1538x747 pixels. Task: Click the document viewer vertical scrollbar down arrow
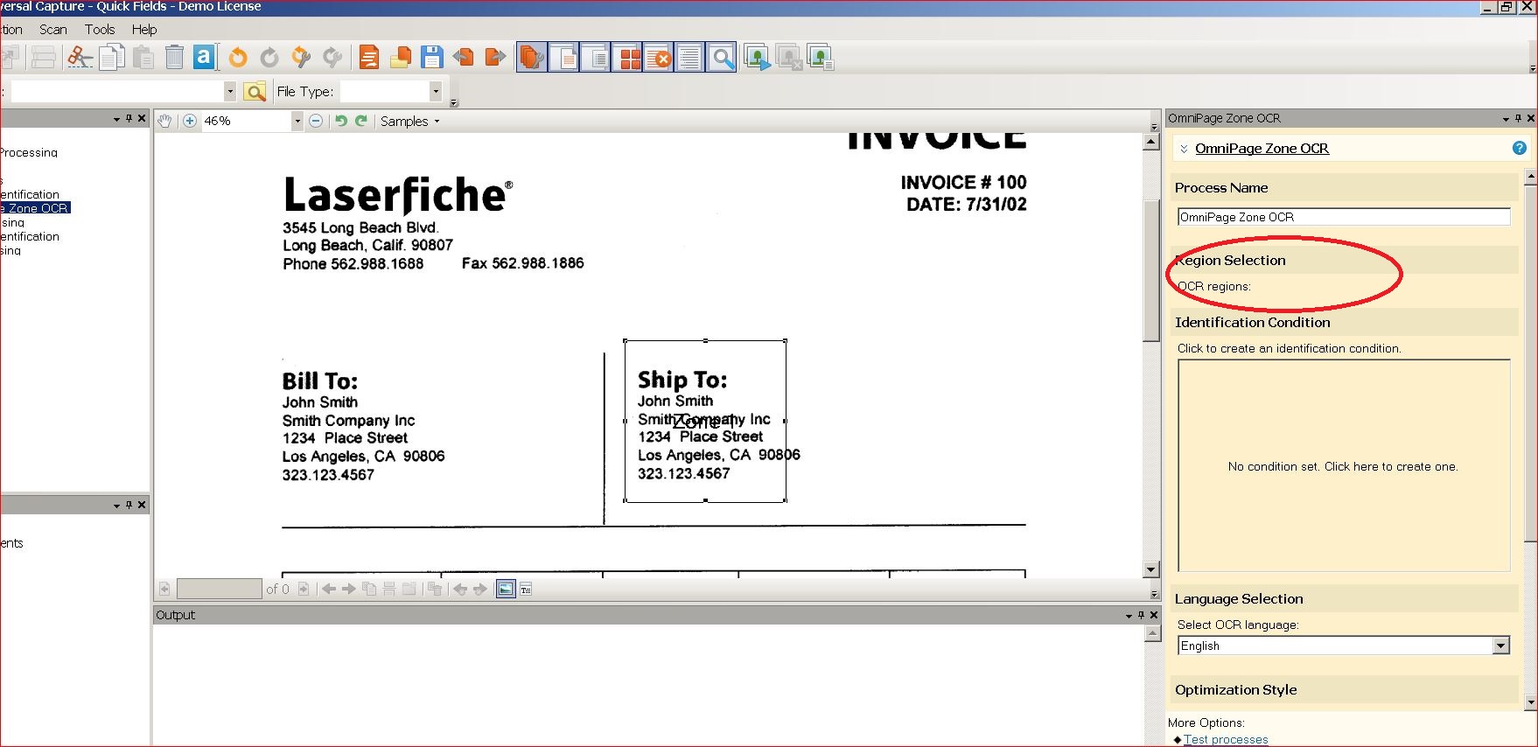pos(1151,569)
